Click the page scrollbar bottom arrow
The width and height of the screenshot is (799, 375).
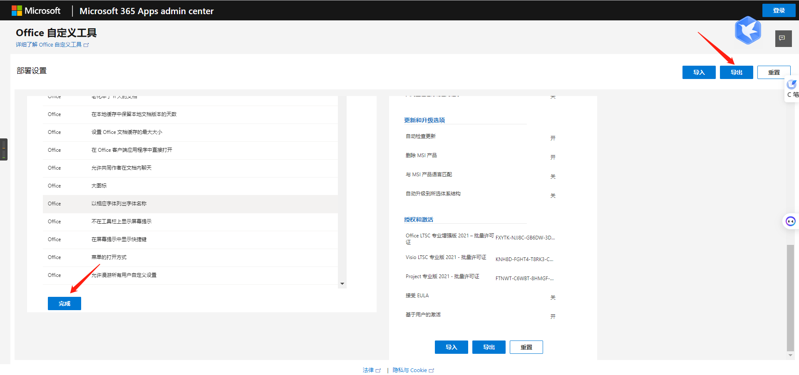coord(790,355)
